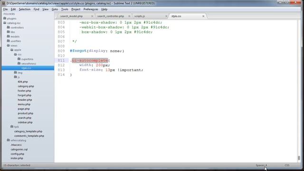Open the Find menu

pos(36,9)
